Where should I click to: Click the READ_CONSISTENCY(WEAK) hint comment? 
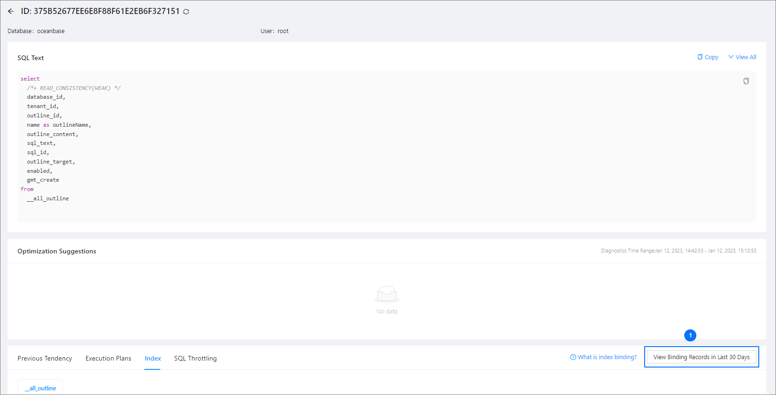click(x=74, y=88)
